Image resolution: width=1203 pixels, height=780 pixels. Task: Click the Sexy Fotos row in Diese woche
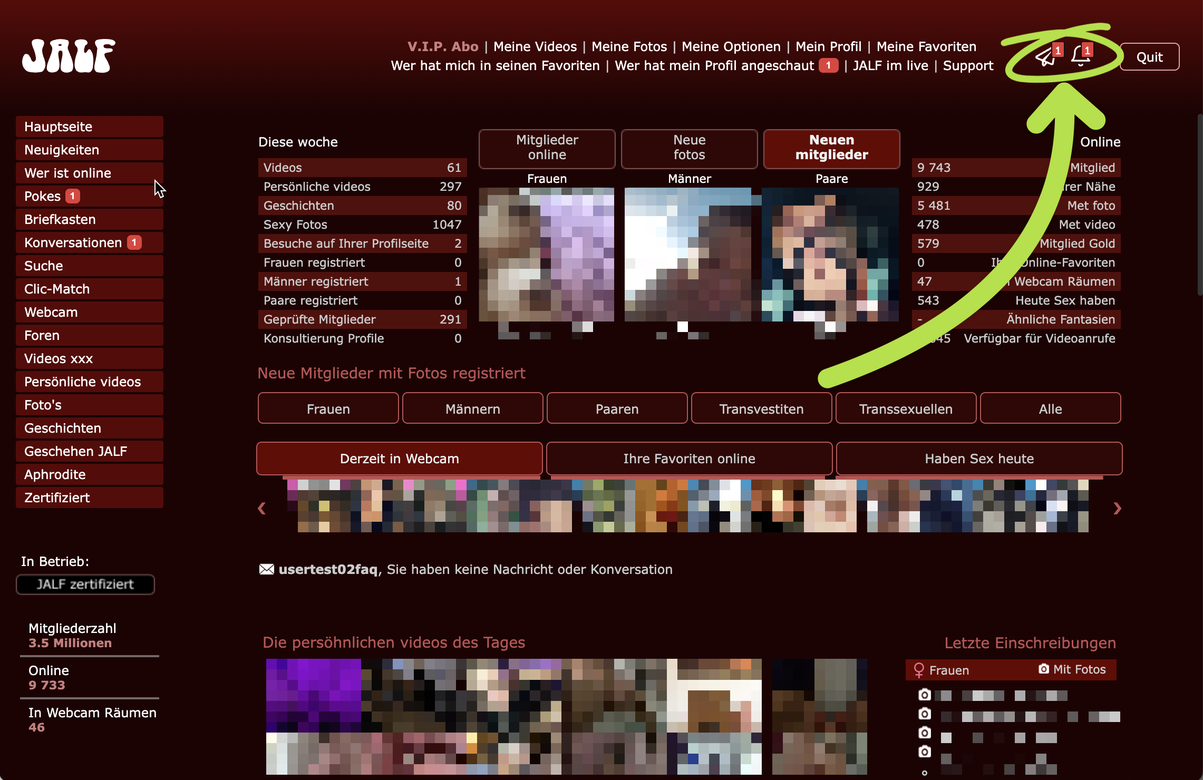click(x=363, y=225)
